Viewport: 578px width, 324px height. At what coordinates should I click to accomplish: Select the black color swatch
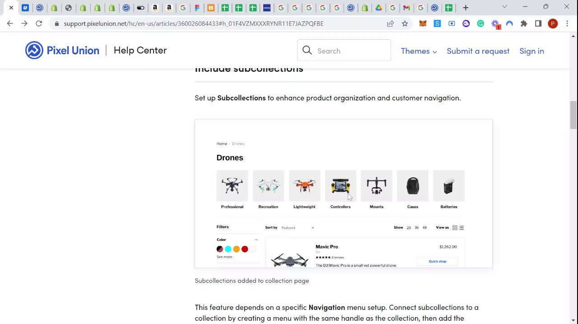pos(219,249)
